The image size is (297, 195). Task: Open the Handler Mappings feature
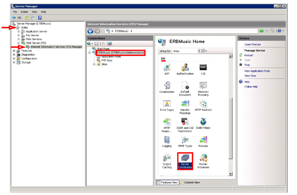click(x=185, y=107)
